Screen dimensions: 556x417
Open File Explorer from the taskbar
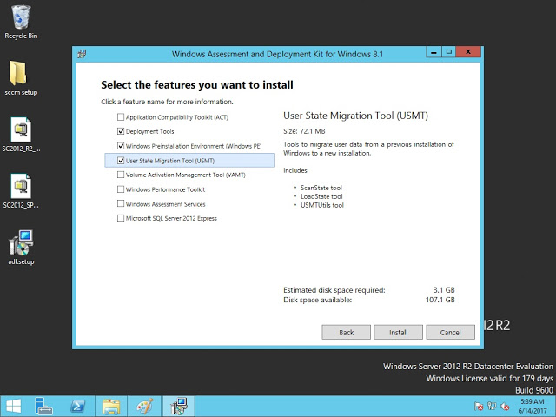pos(111,406)
